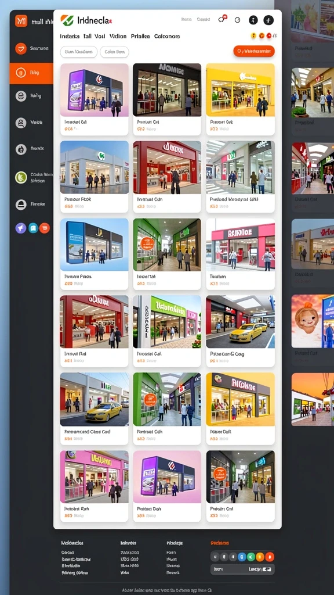
Task: Click the blue circle in the footer row
Action: tap(242, 557)
